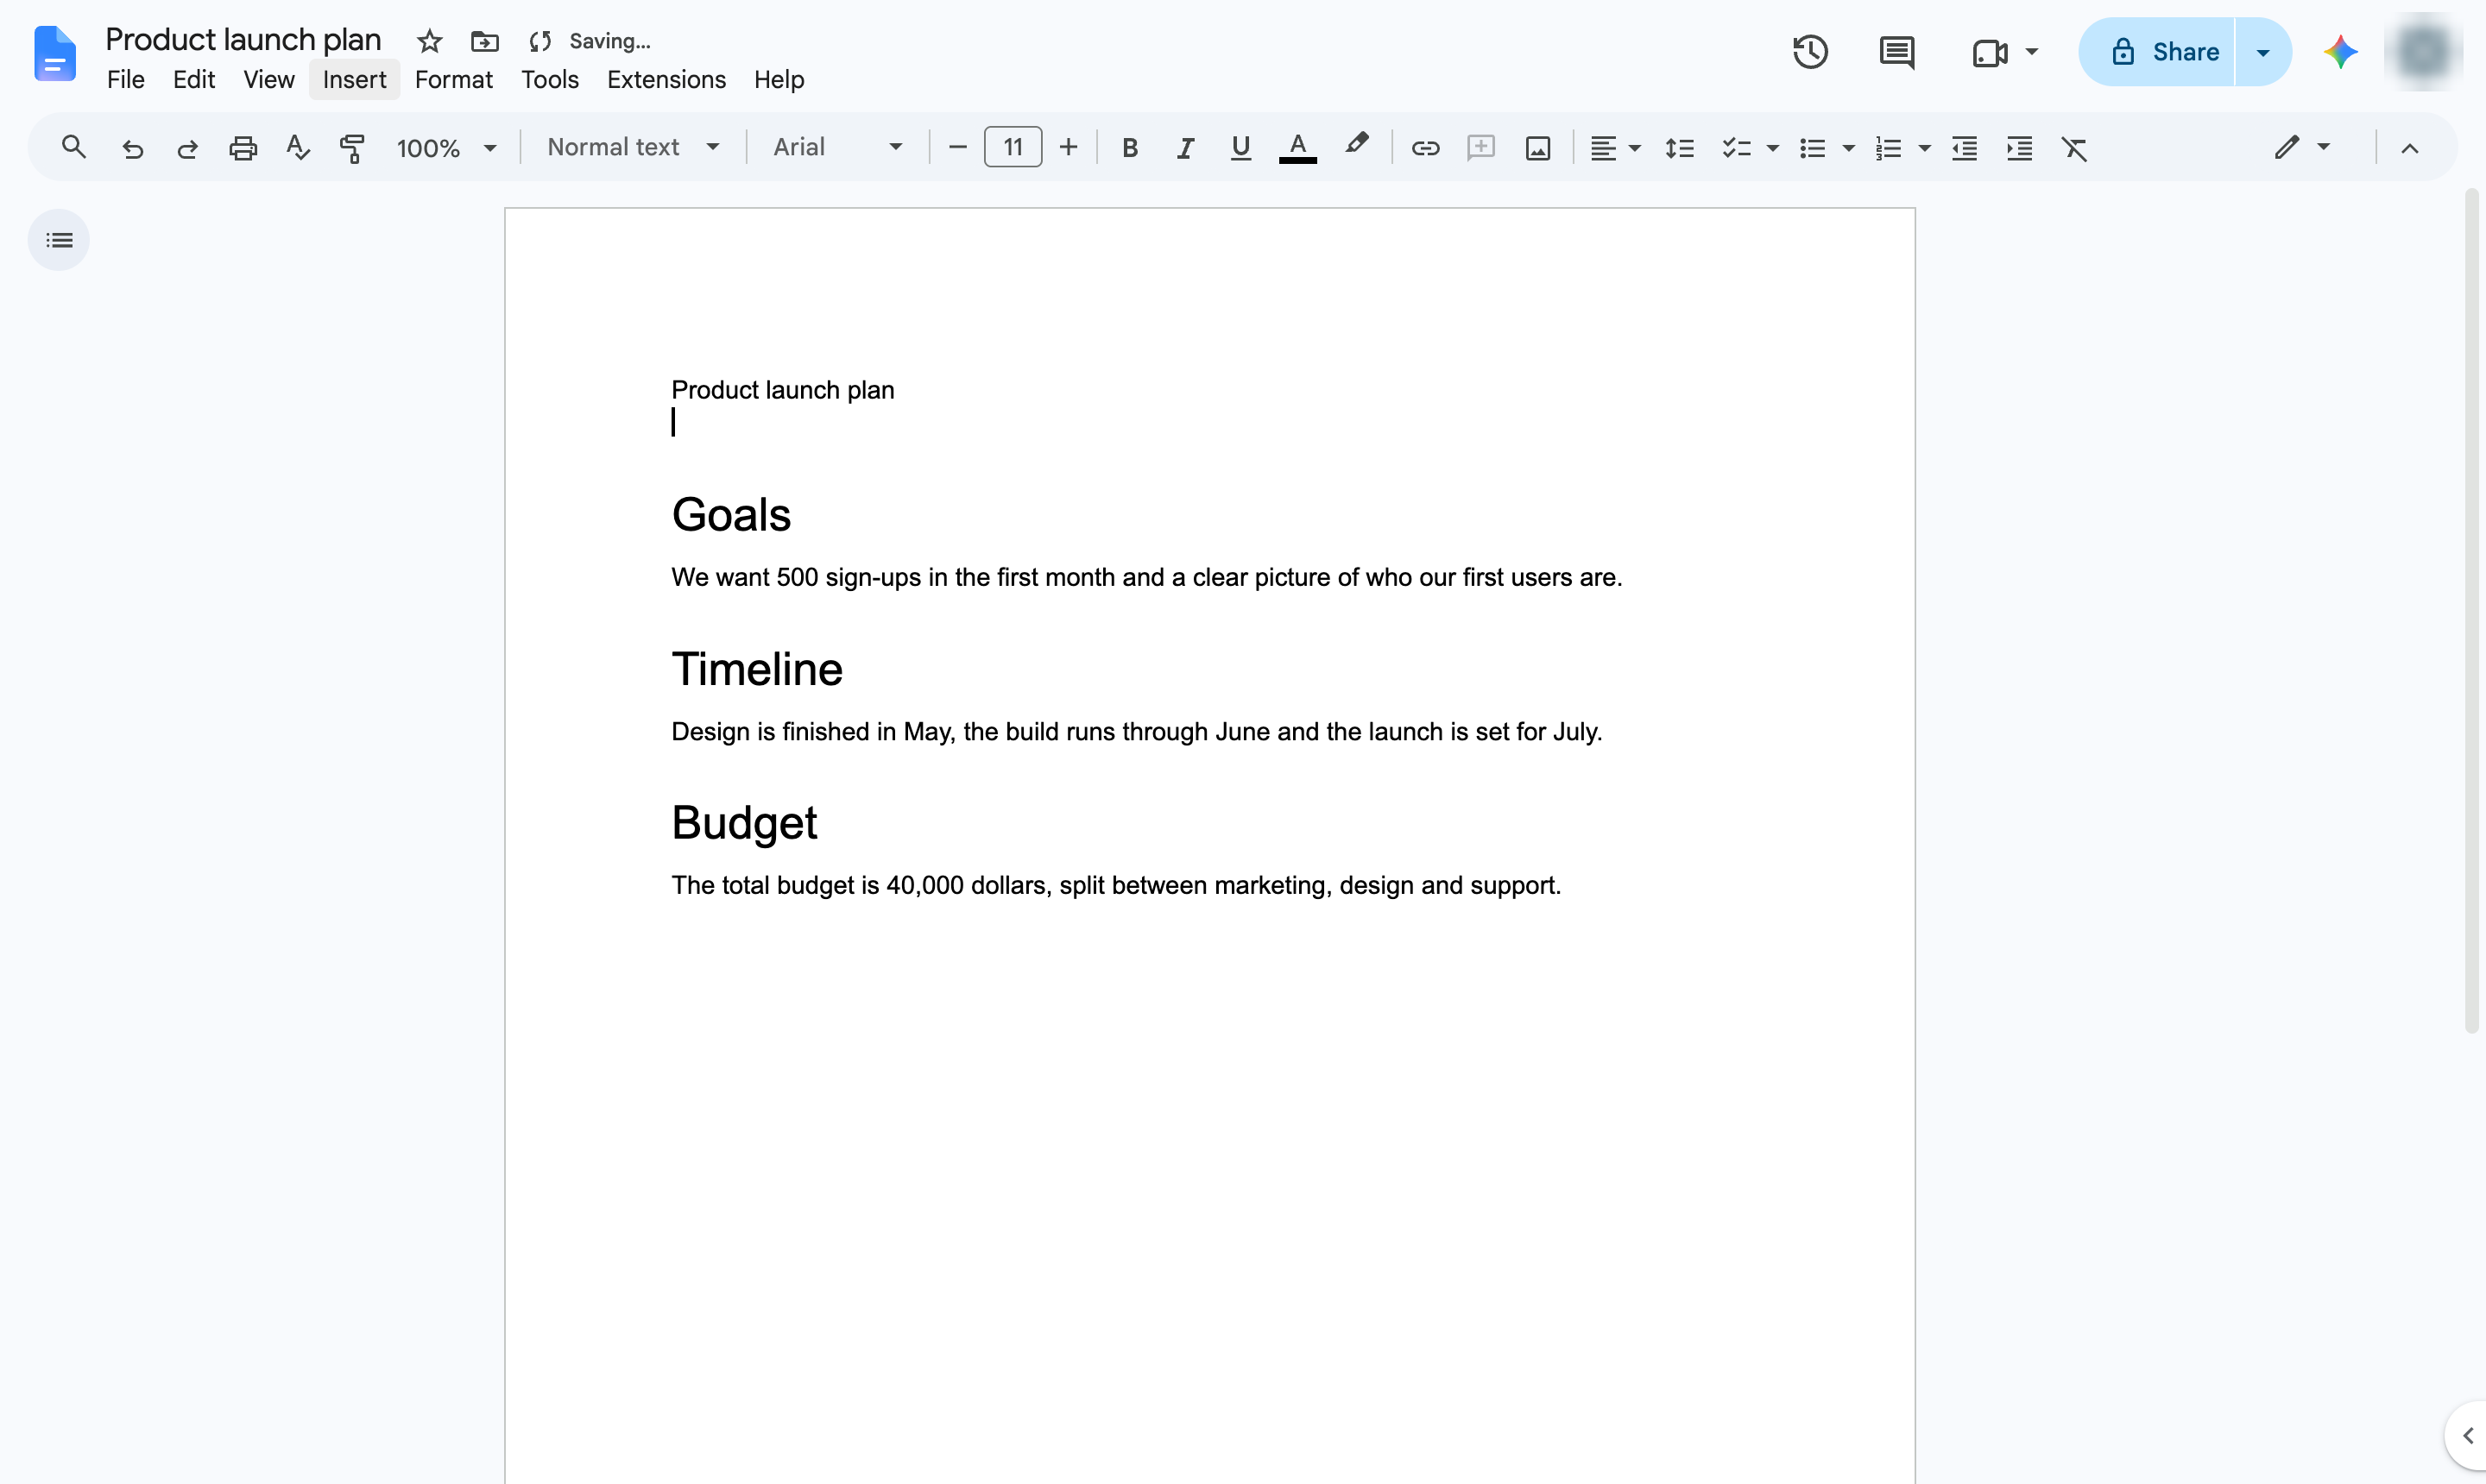This screenshot has height=1484, width=2486.
Task: Open the Insert menu
Action: 354,79
